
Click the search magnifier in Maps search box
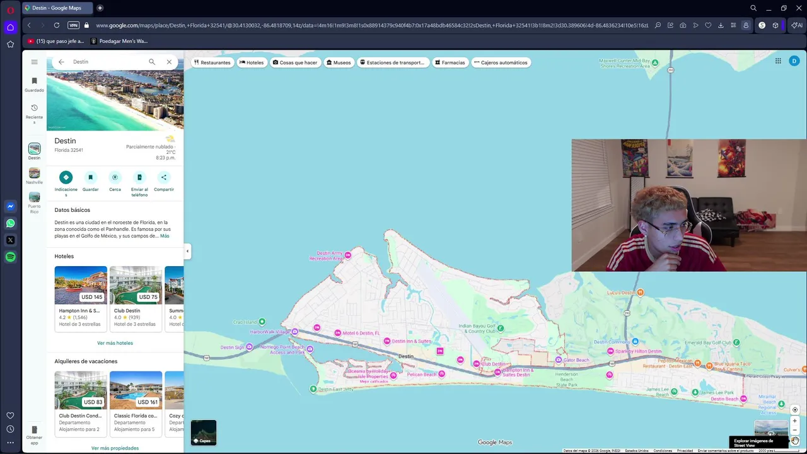(152, 62)
